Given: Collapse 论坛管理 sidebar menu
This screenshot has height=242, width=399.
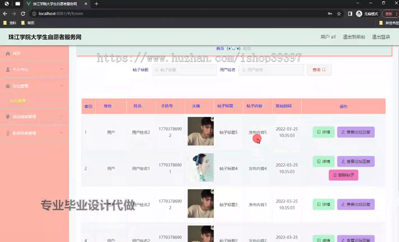Looking at the screenshot, I should coord(34,86).
